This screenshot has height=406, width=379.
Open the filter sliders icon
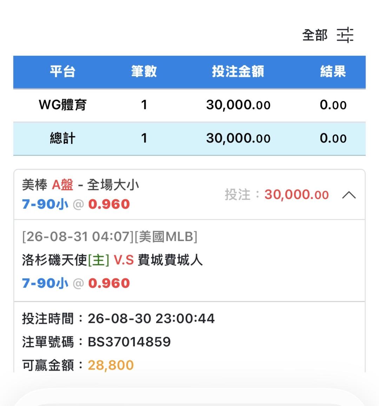345,35
